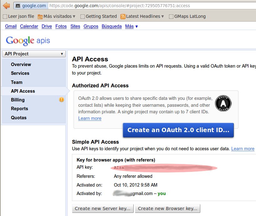Select API Access in the sidebar

click(23, 91)
